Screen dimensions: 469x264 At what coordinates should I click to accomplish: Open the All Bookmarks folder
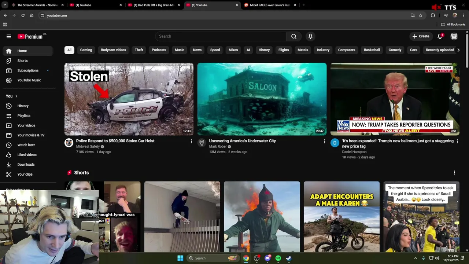pos(453,25)
